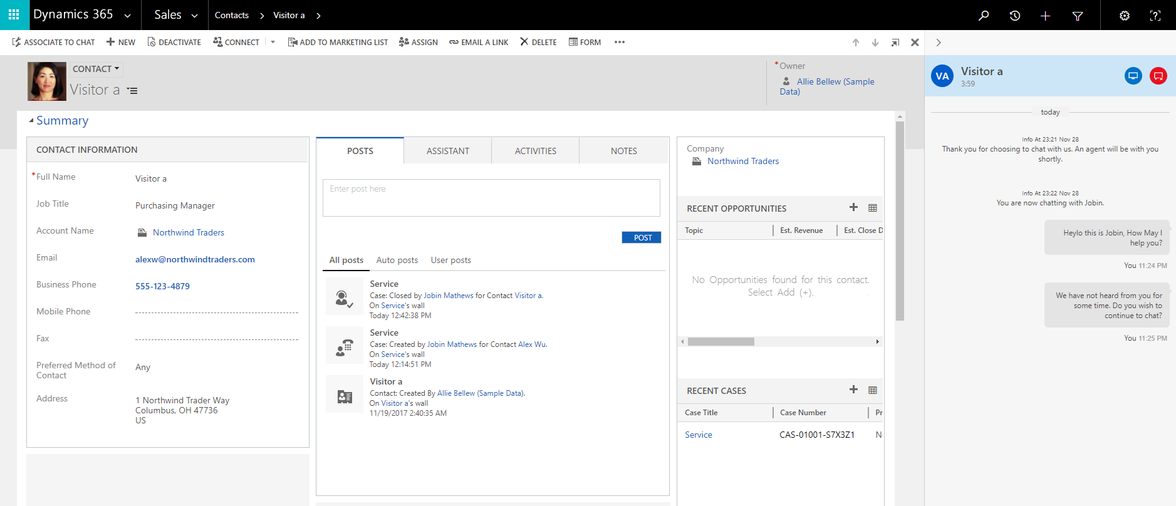Open the Northwind Traders account link

(x=188, y=232)
